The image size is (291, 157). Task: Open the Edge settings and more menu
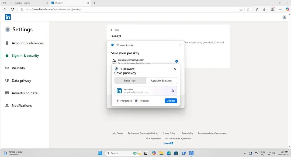(280, 9)
